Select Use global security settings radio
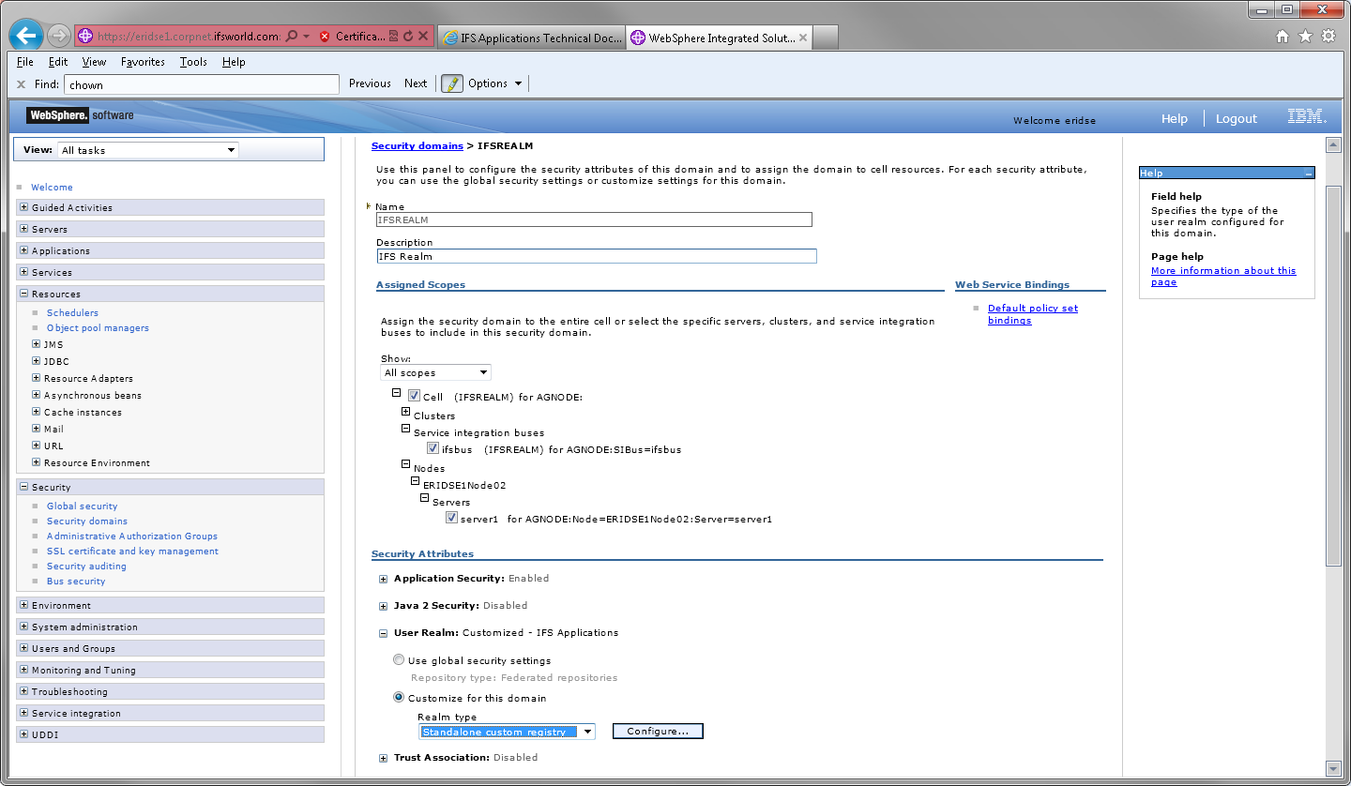The height and width of the screenshot is (786, 1351). [x=400, y=660]
